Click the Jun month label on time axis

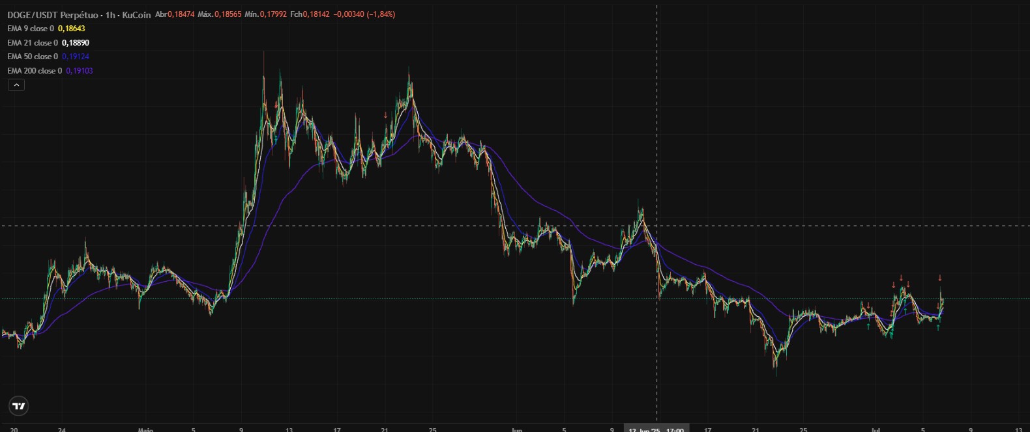pos(517,429)
